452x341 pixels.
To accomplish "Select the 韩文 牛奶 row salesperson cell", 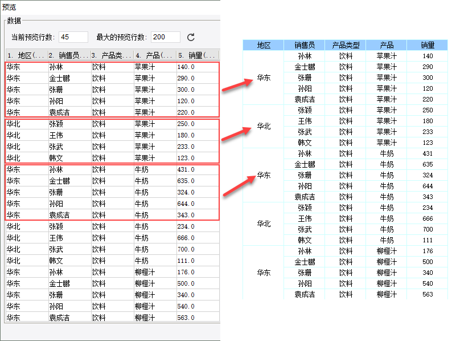I will click(69, 261).
